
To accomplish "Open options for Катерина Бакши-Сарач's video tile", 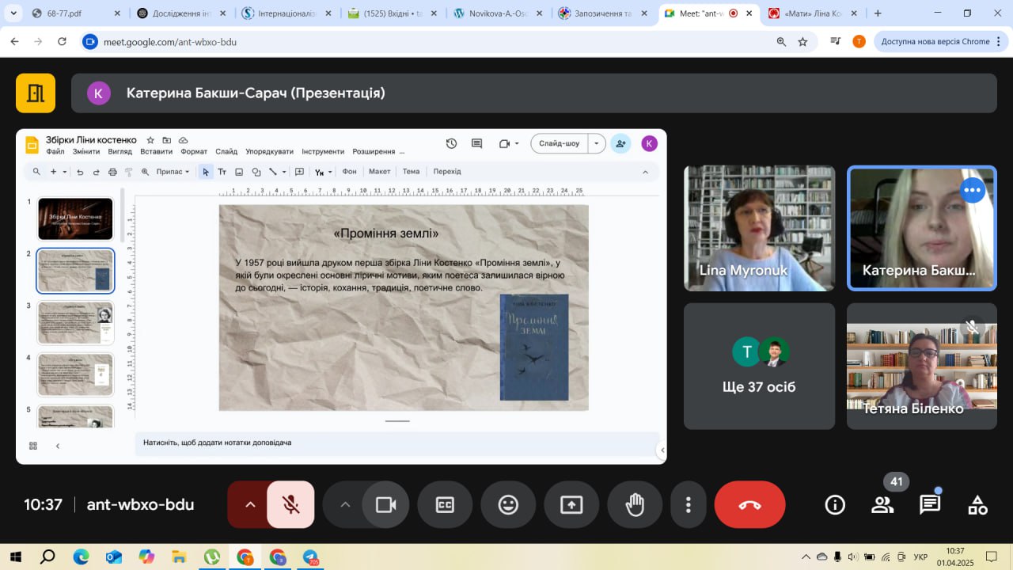I will tap(972, 191).
